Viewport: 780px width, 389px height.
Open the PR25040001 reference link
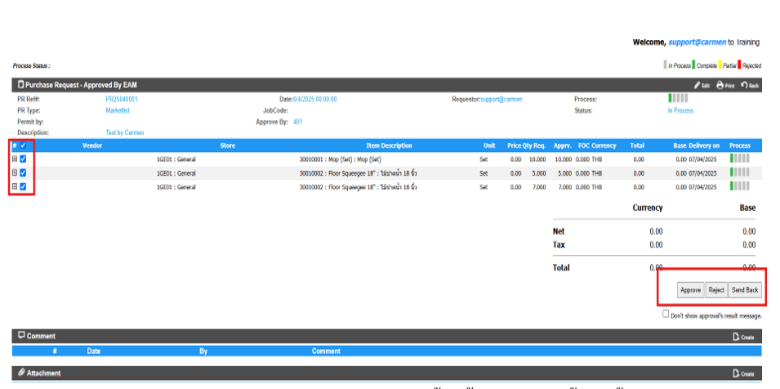click(122, 99)
